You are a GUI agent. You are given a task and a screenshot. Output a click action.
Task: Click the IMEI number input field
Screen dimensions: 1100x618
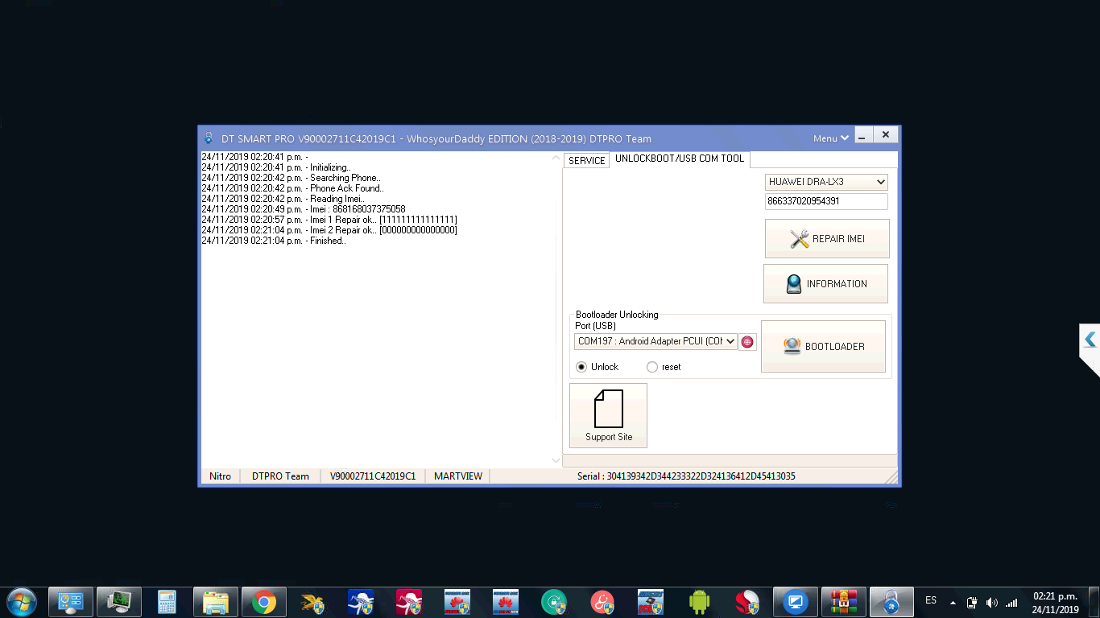coord(826,201)
